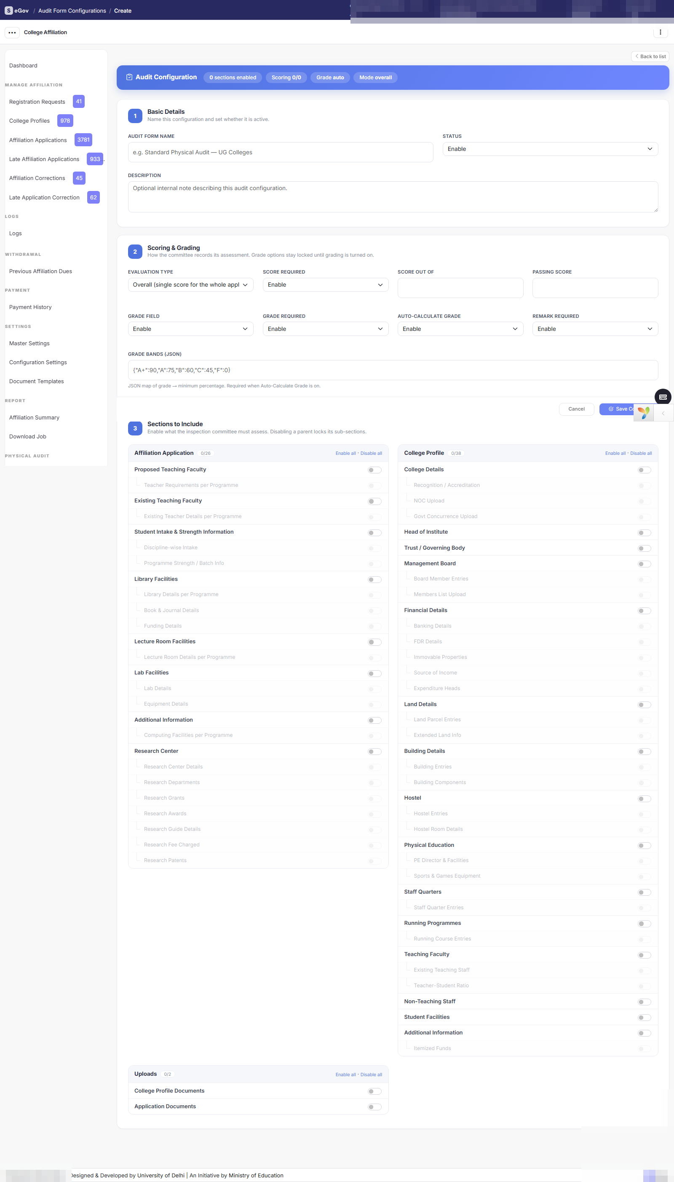This screenshot has height=1182, width=674.
Task: Open the three-dot menu beside College Affiliation
Action: (12, 32)
